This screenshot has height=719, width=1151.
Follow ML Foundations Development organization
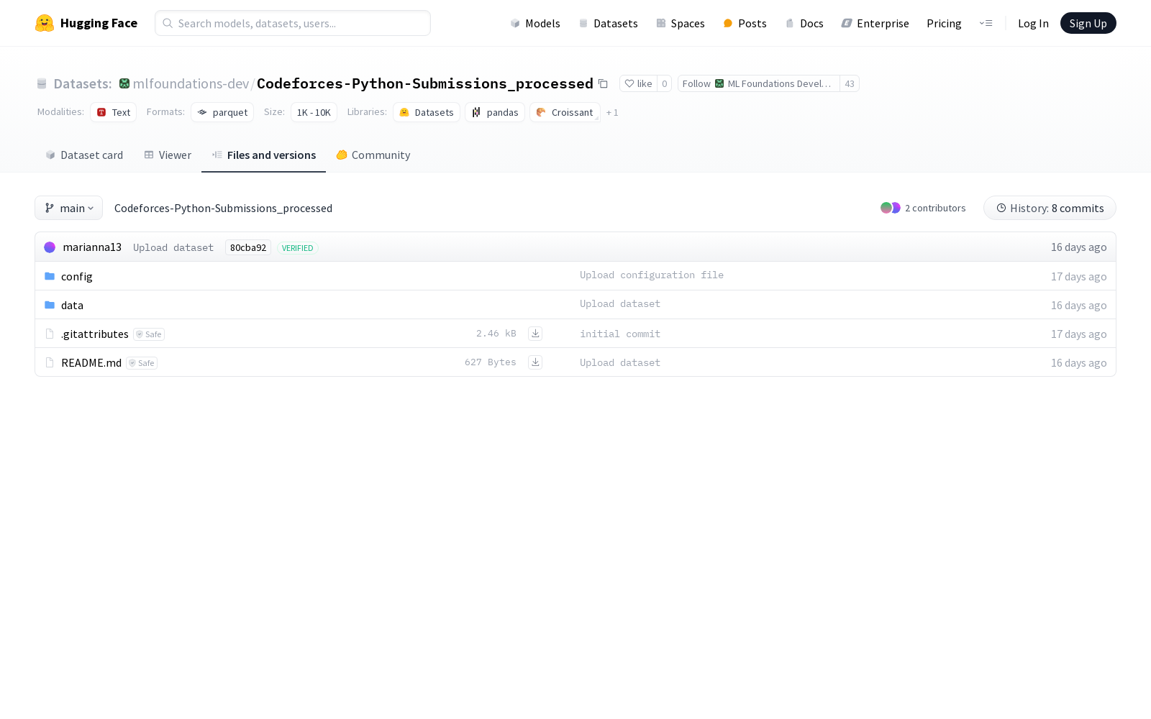696,83
